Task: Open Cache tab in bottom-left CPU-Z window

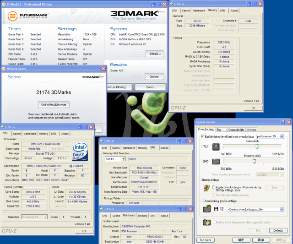Action: point(16,134)
